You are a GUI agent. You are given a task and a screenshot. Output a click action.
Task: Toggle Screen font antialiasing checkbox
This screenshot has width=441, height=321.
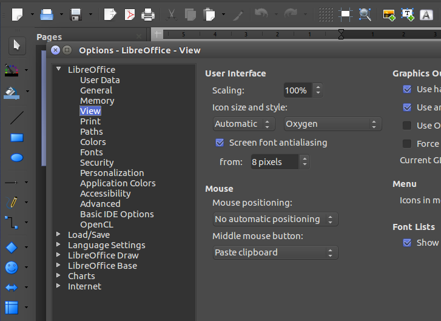220,143
